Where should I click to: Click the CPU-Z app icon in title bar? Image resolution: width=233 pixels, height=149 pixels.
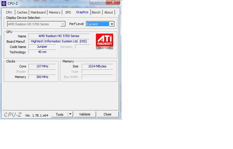click(x=4, y=4)
